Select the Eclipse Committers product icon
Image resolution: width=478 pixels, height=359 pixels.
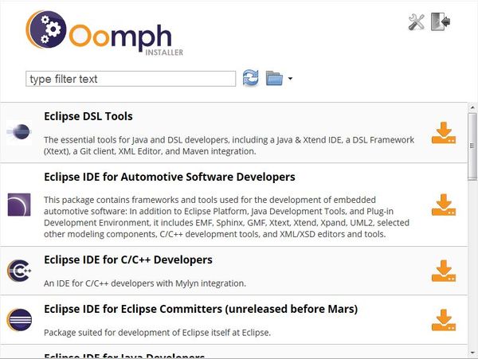(19, 320)
